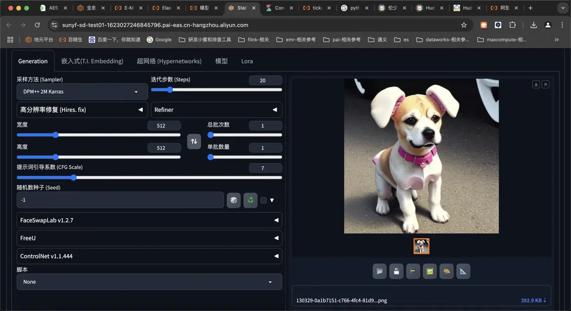
Task: Expand the FaceSwapLab v1.2.7 panel
Action: 149,220
